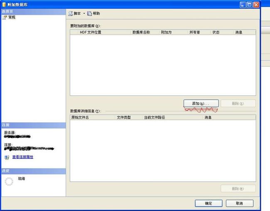Click the 添加(A)... button

pos(201,104)
